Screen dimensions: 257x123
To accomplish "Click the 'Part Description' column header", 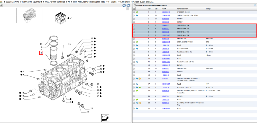I will (182, 9).
